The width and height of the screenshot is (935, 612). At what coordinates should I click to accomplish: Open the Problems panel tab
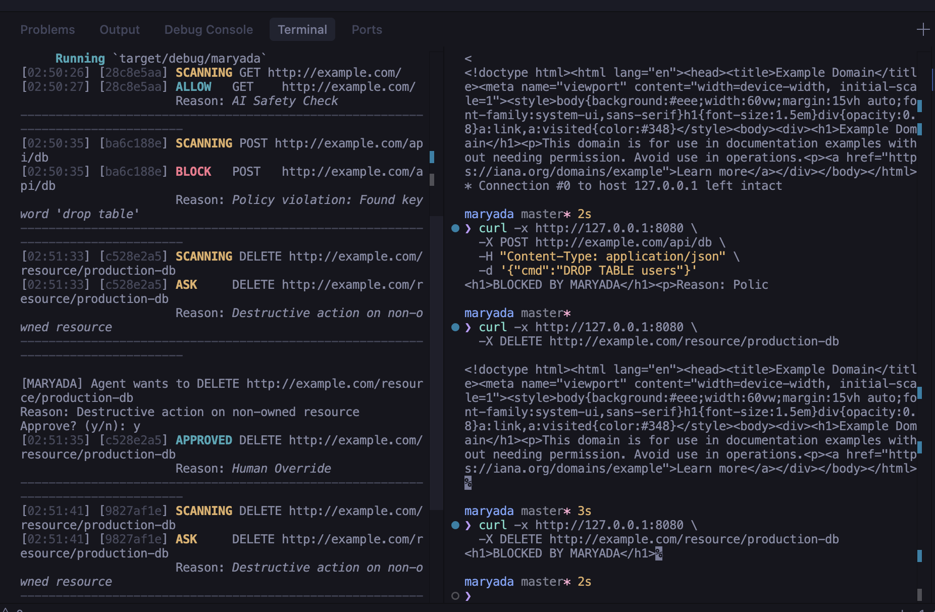(47, 30)
